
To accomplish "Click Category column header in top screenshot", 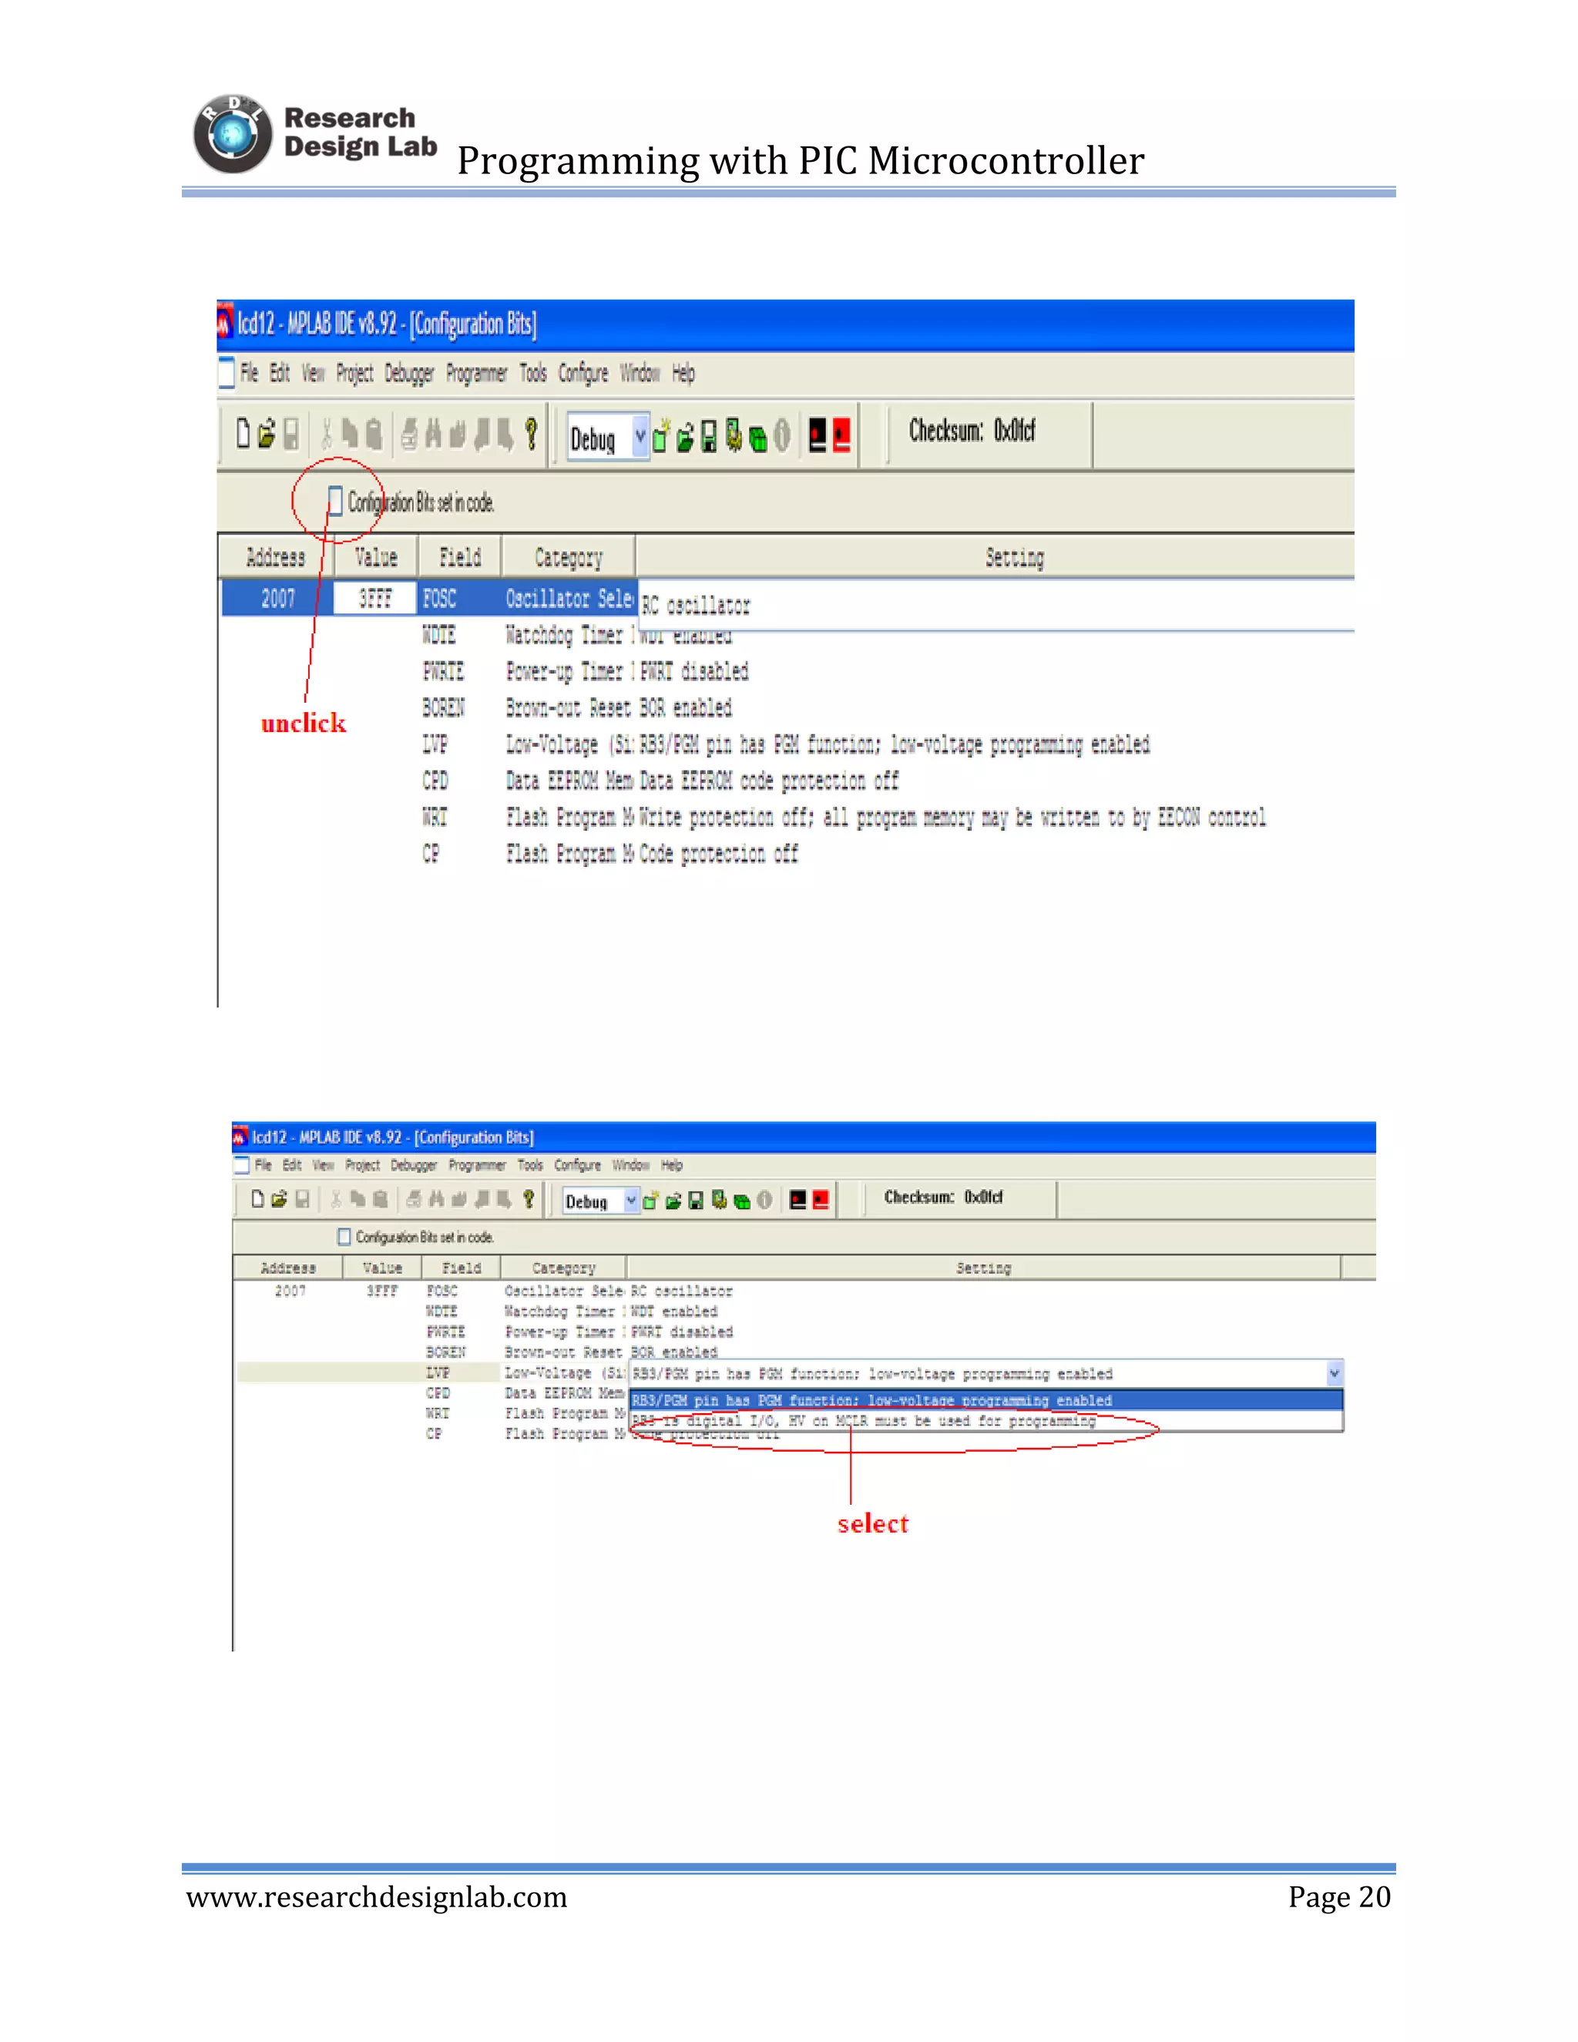I will [x=569, y=557].
